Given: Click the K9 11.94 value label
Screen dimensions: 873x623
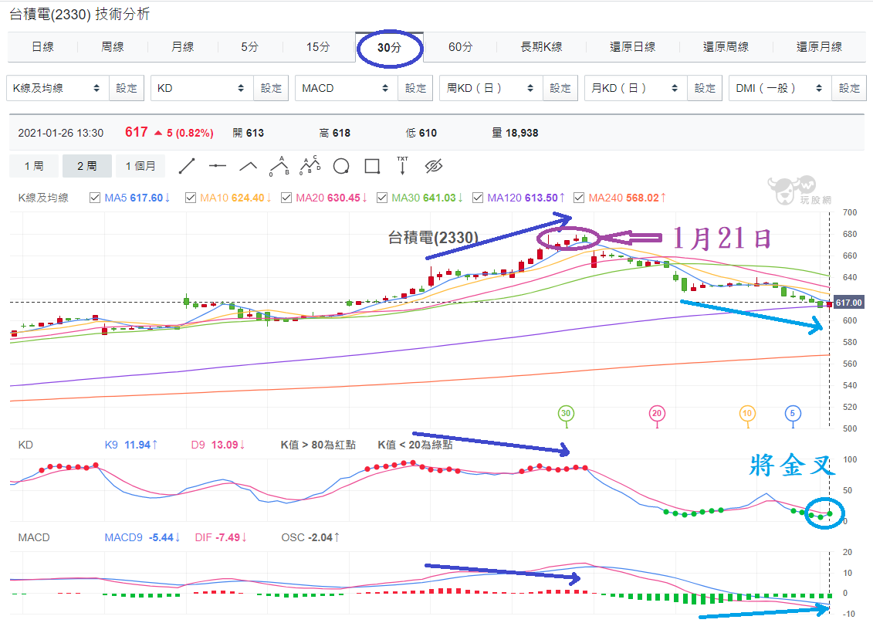Looking at the screenshot, I should 131,445.
